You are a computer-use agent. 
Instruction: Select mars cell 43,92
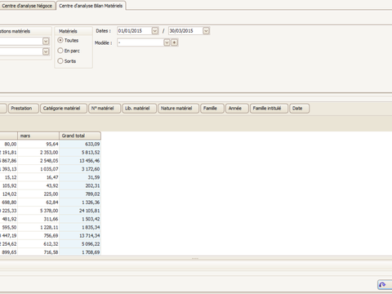(38, 185)
